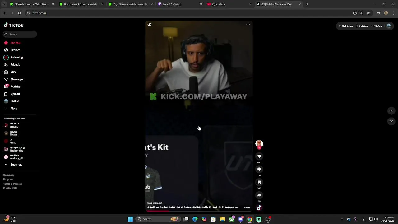
Task: View site information icon in address bar
Action: coord(28,13)
